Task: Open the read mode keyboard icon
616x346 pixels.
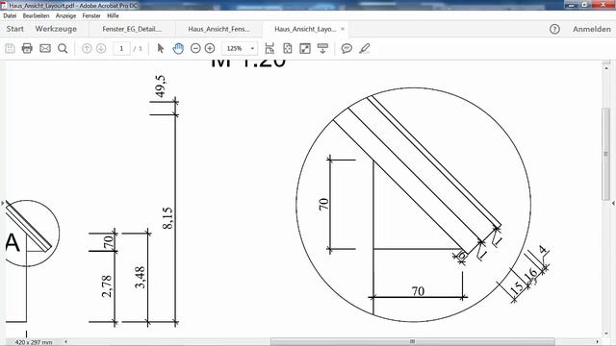Action: (322, 48)
